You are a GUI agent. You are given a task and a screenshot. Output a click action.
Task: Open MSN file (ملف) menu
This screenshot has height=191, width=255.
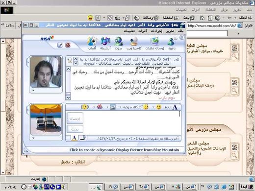pyautogui.click(x=180, y=31)
